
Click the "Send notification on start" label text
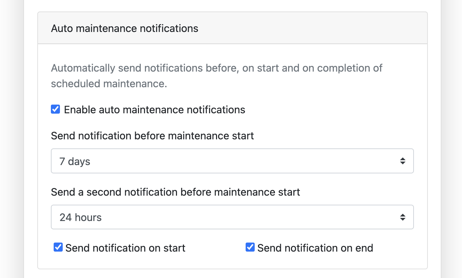coord(125,248)
